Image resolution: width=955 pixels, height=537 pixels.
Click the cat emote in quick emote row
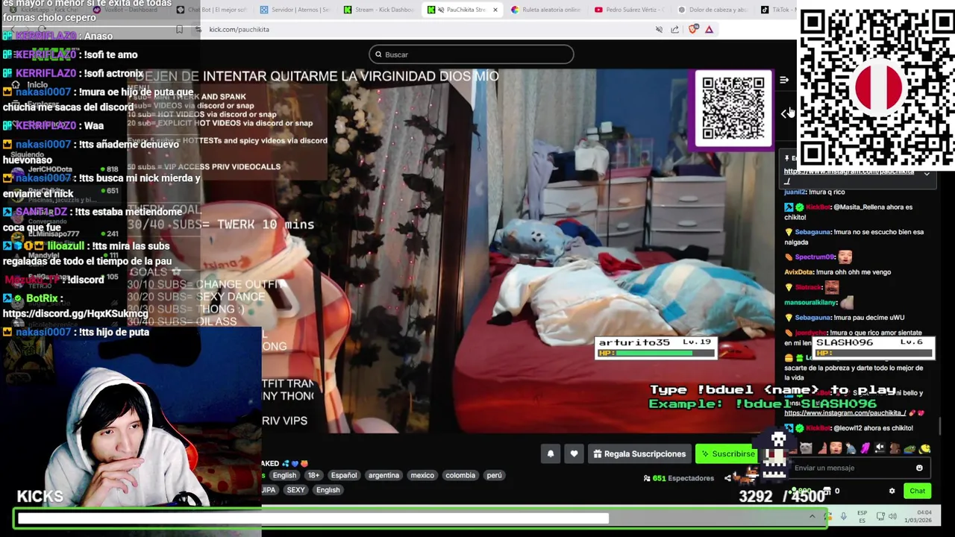(x=806, y=448)
